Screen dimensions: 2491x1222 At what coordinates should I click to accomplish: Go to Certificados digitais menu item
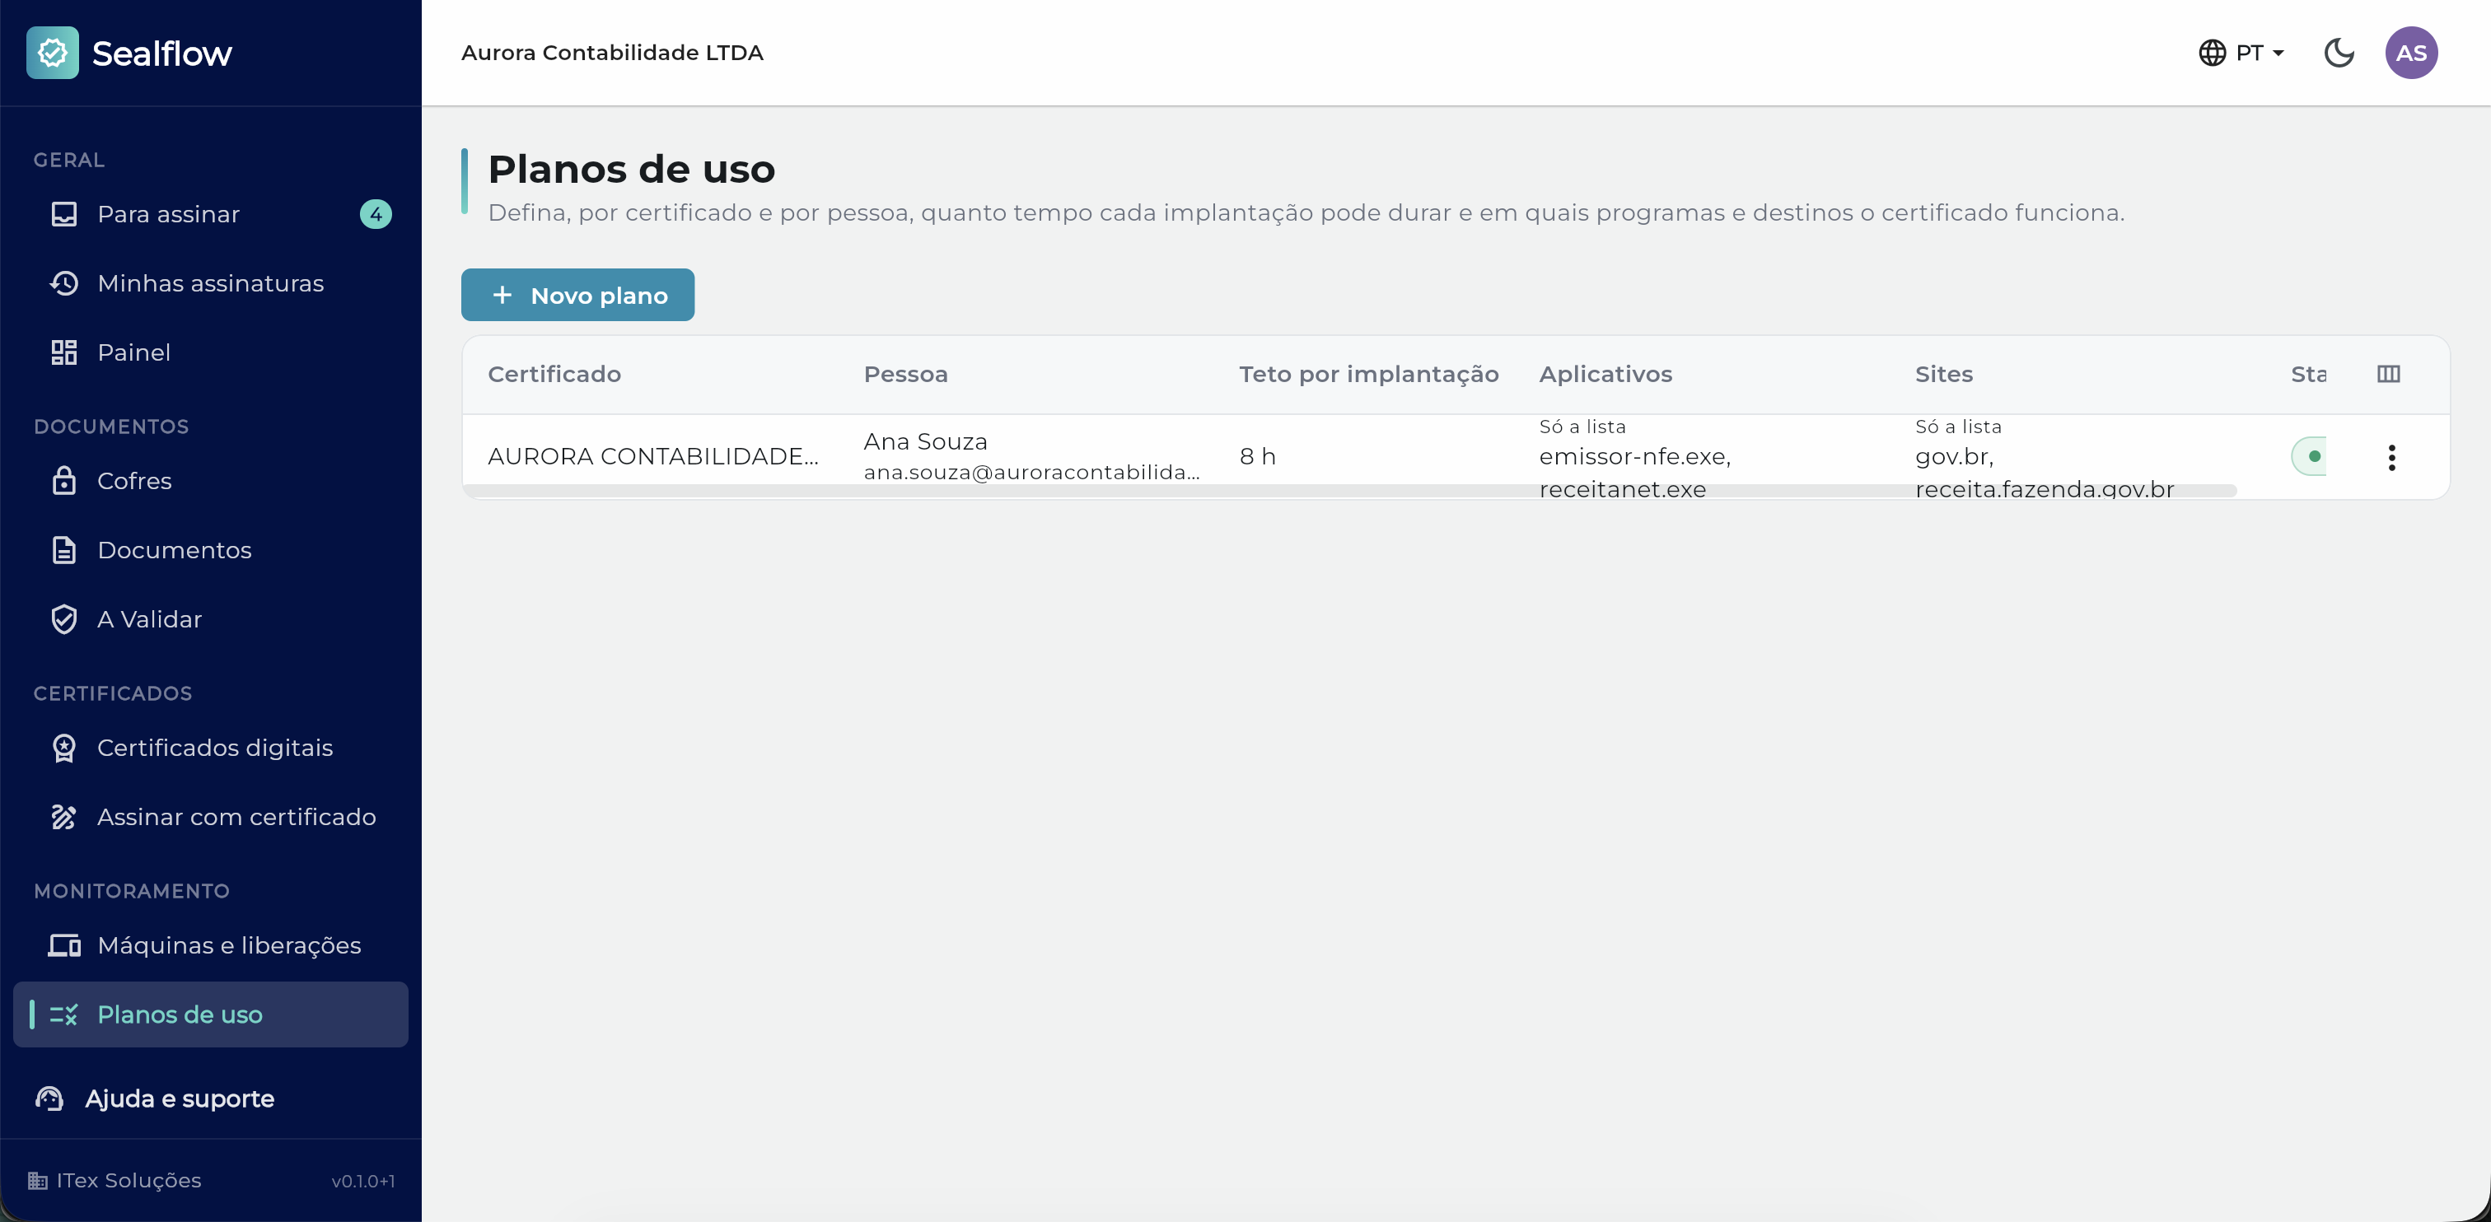[x=211, y=748]
